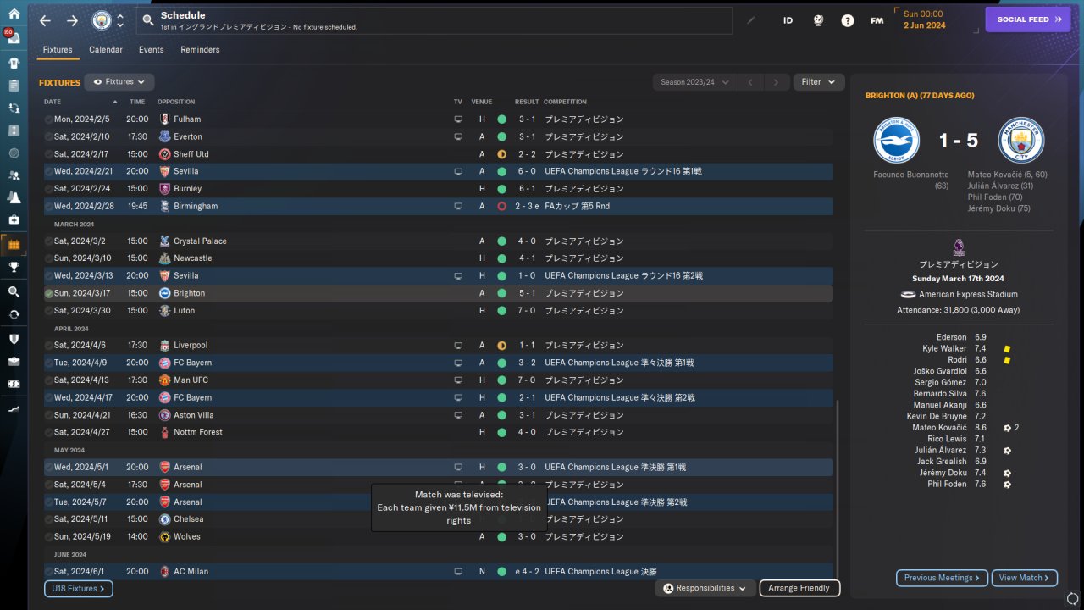This screenshot has width=1084, height=610.
Task: Go to the previous season arrow
Action: click(x=749, y=82)
